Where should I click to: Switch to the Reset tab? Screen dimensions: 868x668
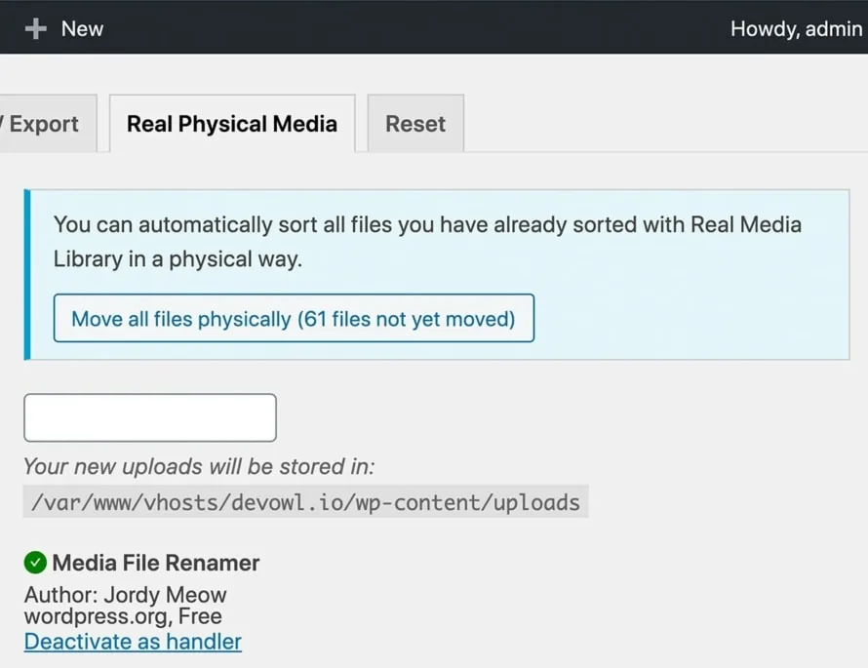coord(415,124)
